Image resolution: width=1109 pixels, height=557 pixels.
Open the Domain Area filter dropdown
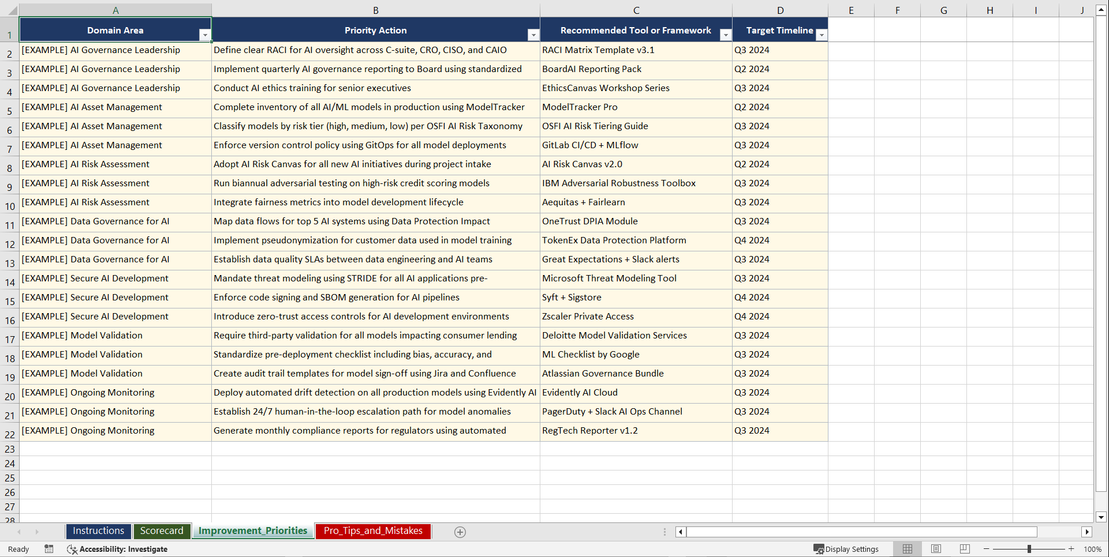(205, 35)
